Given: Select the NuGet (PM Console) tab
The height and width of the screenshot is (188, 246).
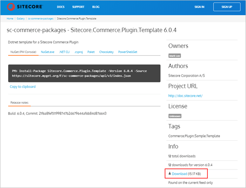Looking at the screenshot, I should pos(23,52).
